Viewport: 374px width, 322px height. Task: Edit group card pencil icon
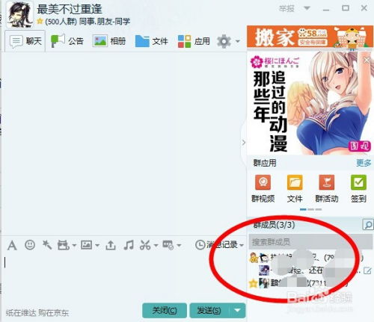367,270
